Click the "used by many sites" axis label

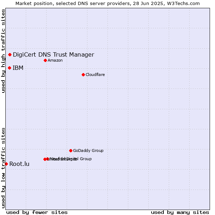(180, 212)
